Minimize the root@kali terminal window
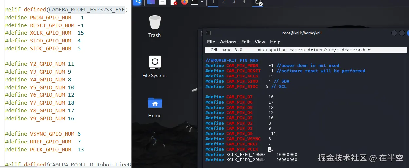409x168 pixels. [394, 33]
